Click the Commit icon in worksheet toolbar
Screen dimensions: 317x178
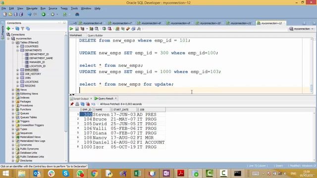[x=104, y=29]
